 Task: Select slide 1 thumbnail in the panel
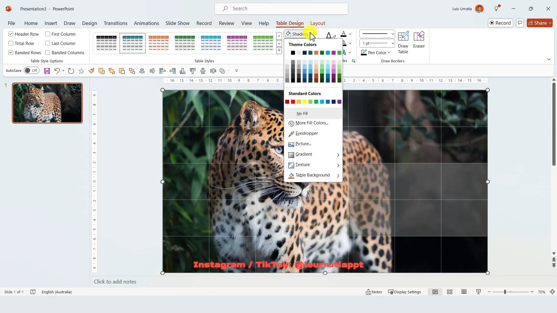coord(47,103)
